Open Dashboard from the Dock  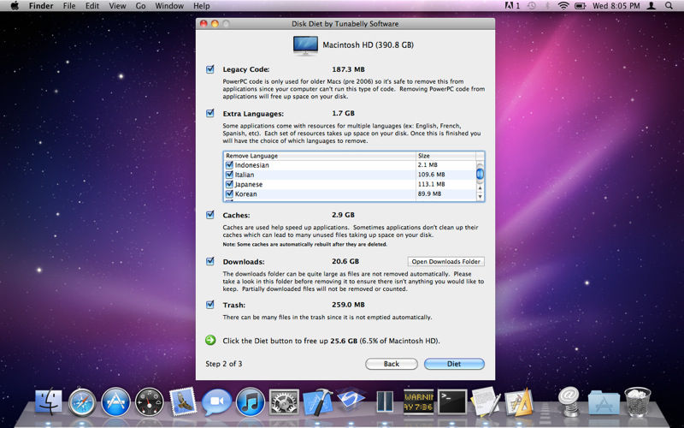click(x=149, y=401)
